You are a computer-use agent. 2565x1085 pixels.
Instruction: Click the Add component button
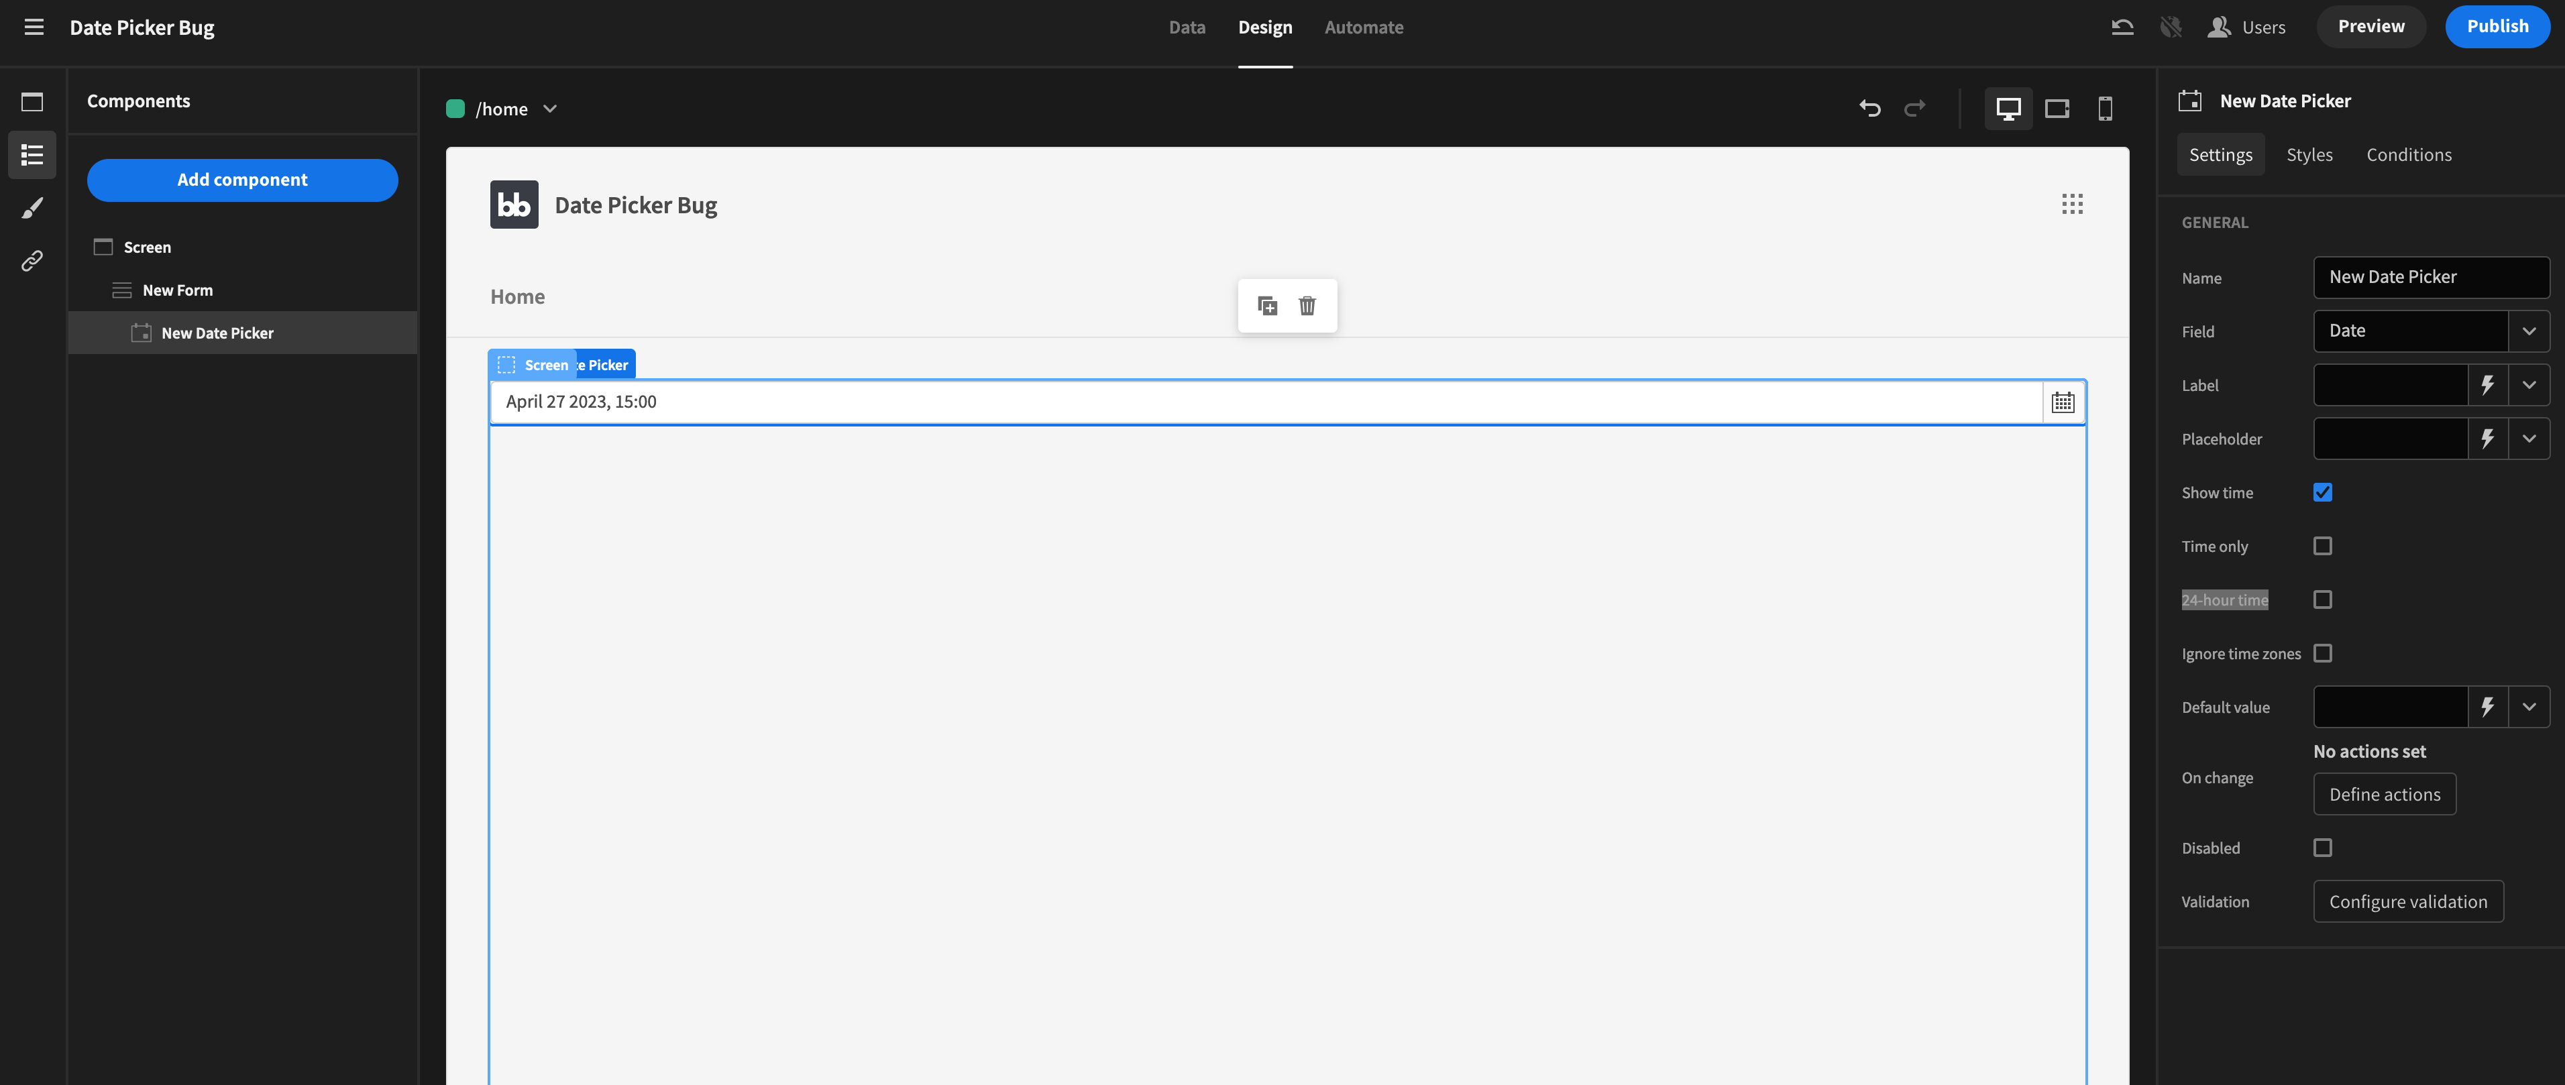(x=242, y=180)
